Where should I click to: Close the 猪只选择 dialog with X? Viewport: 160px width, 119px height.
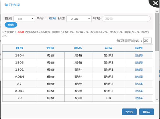tap(155, 3)
